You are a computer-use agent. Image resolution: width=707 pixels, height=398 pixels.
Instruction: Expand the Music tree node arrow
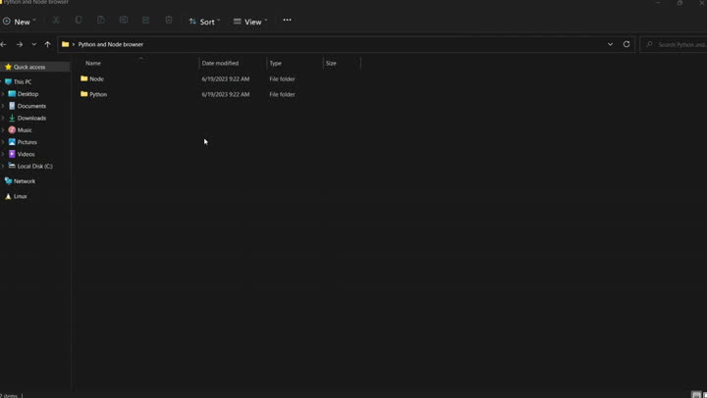[3, 130]
